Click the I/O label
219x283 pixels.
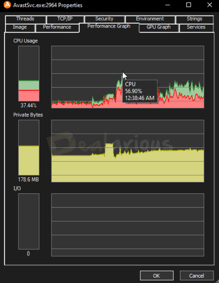click(17, 189)
